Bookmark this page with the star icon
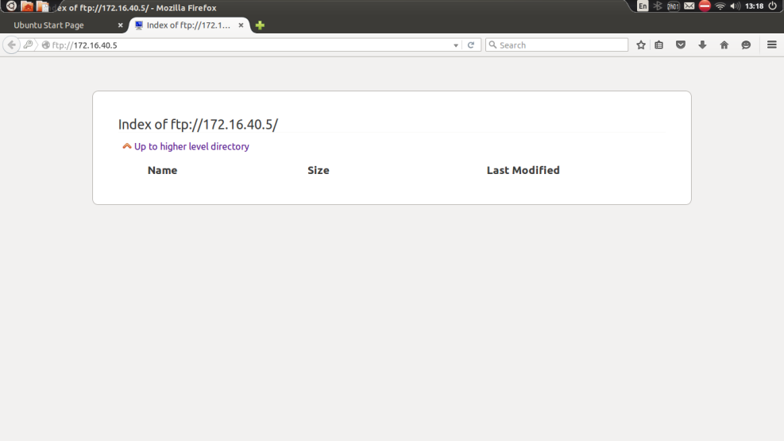Image resolution: width=784 pixels, height=441 pixels. (641, 45)
